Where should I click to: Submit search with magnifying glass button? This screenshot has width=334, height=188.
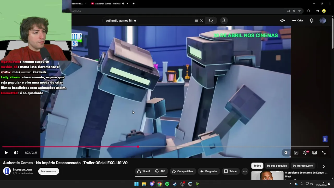pos(211,21)
